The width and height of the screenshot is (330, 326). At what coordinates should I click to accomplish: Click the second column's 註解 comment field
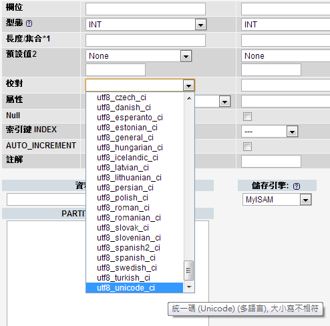point(271,162)
